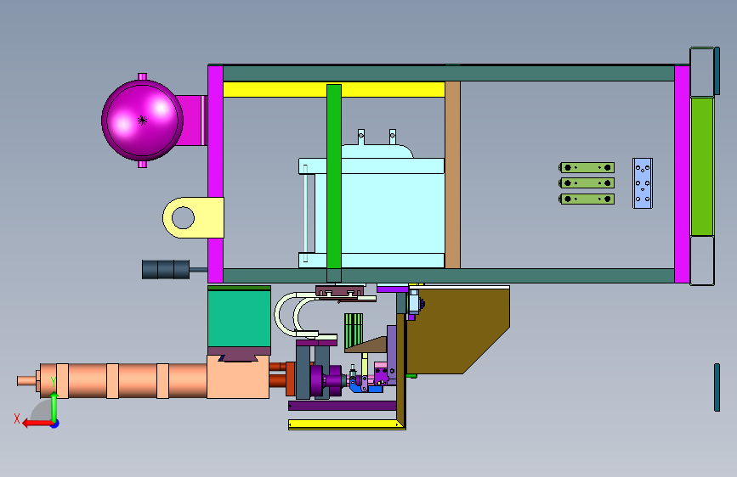Select the bright green vertical bar

coord(334,177)
